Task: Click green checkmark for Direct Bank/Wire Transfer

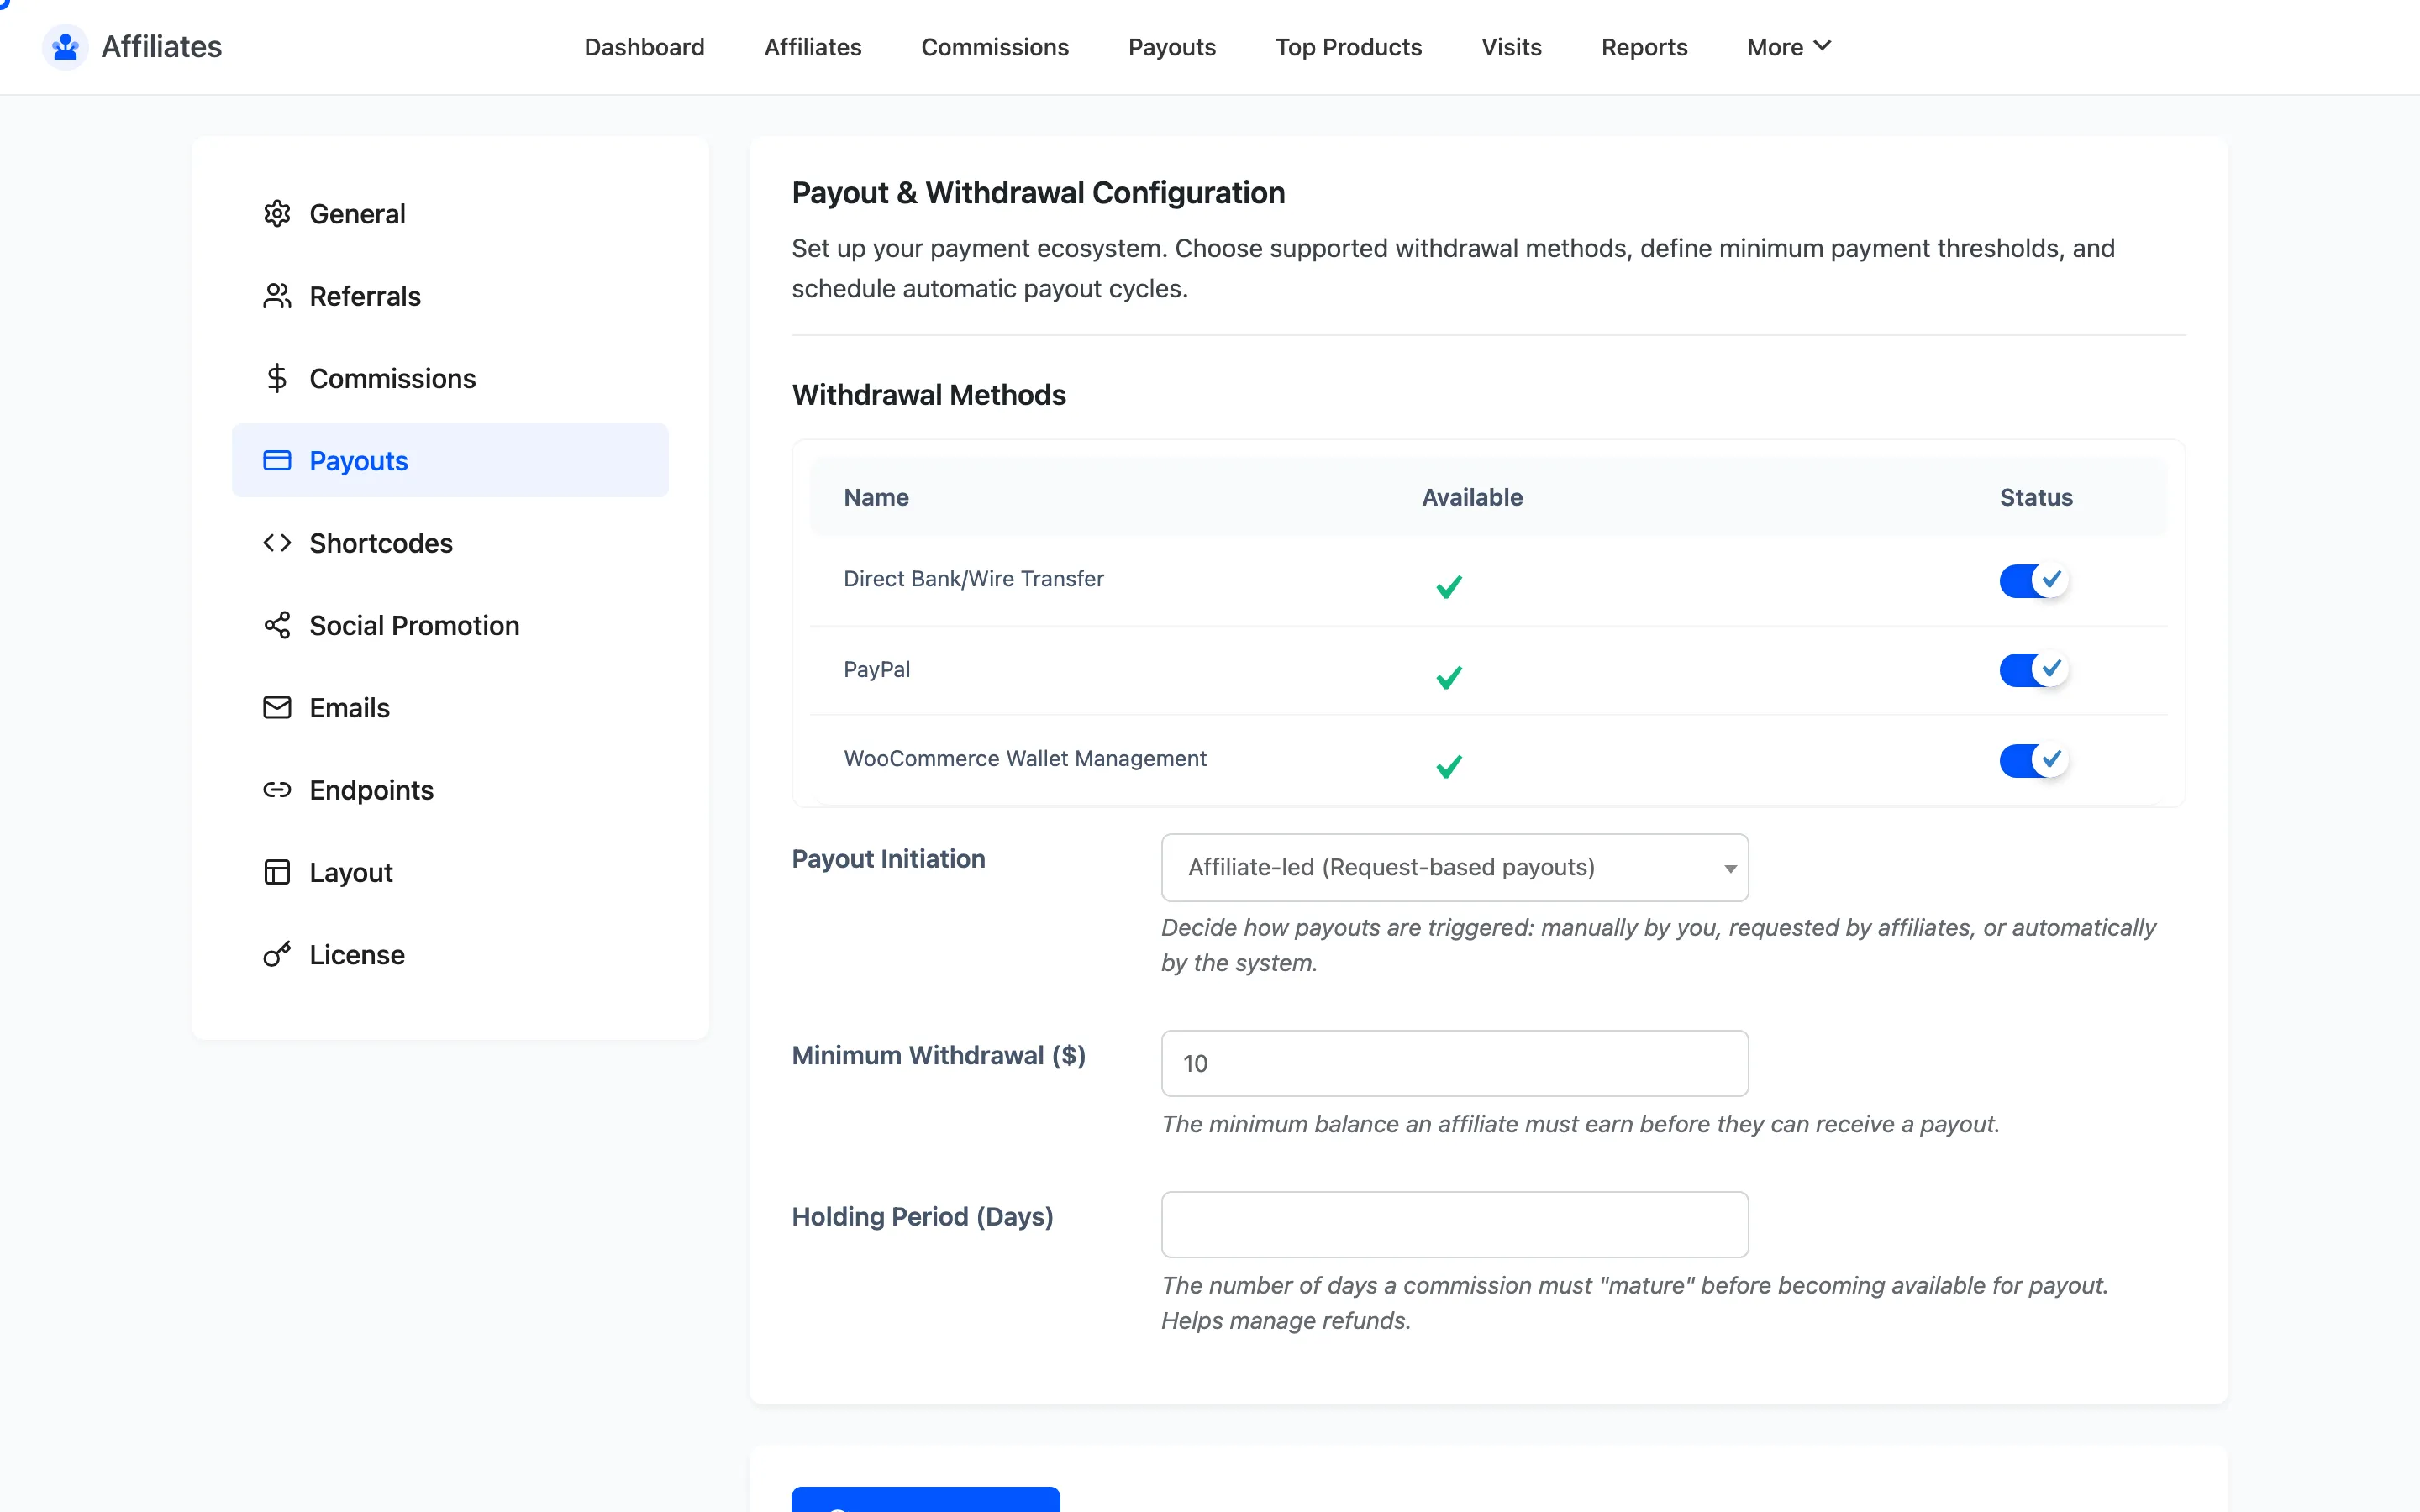Action: point(1449,586)
